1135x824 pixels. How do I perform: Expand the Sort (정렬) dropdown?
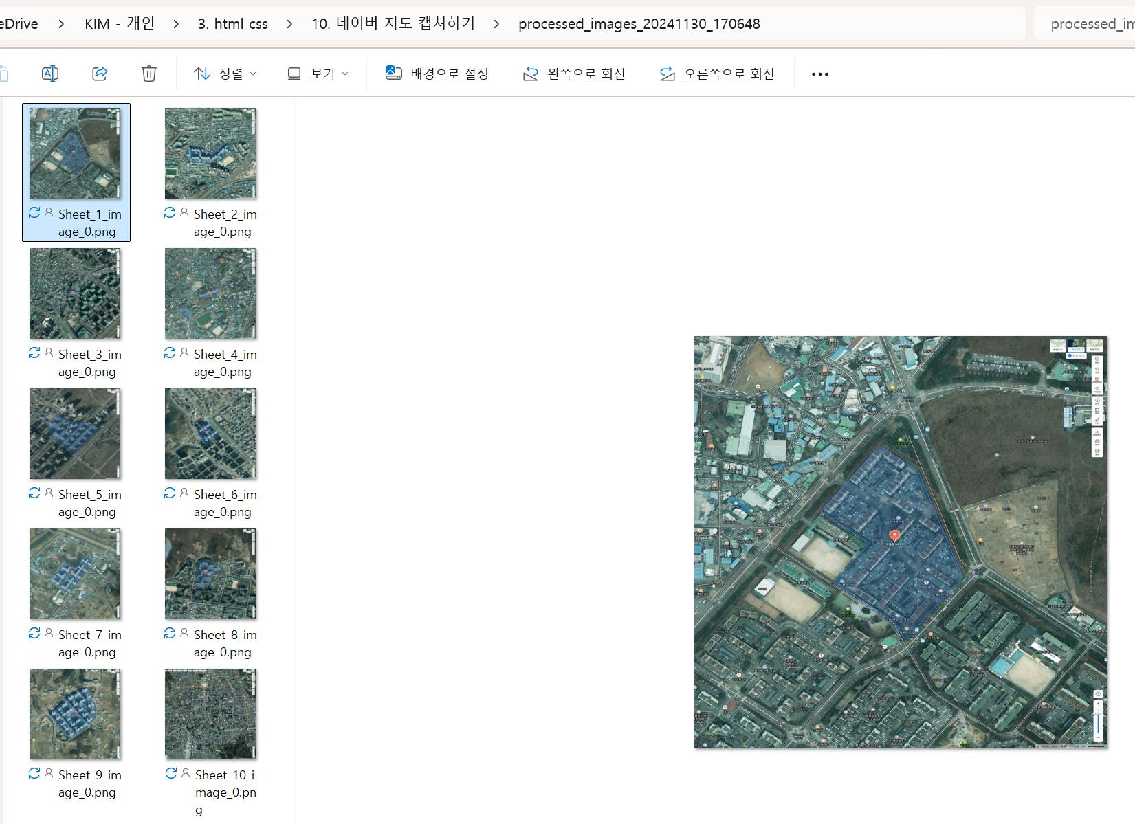point(225,74)
